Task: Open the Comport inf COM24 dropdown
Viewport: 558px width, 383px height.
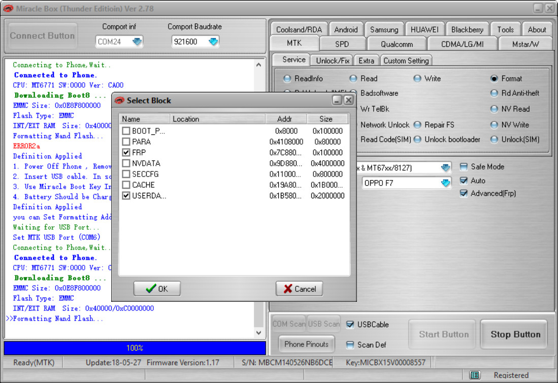Action: (x=137, y=42)
